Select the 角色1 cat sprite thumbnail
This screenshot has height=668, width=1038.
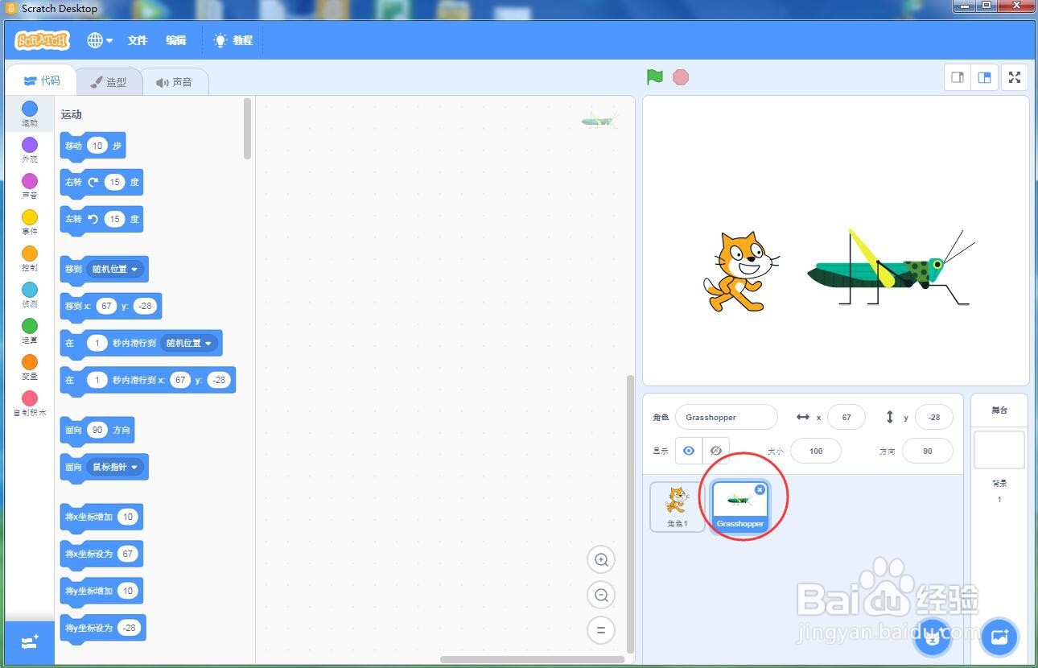(677, 507)
